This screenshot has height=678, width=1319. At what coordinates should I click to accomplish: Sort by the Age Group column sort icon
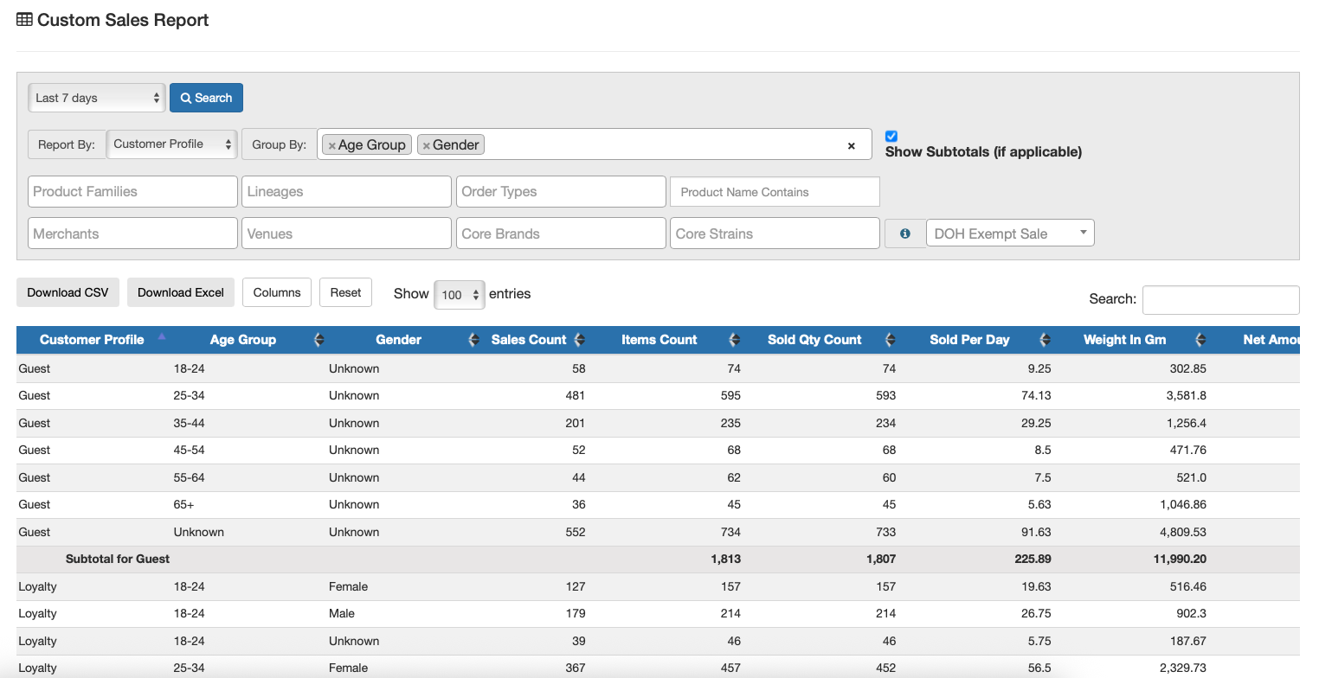(318, 340)
